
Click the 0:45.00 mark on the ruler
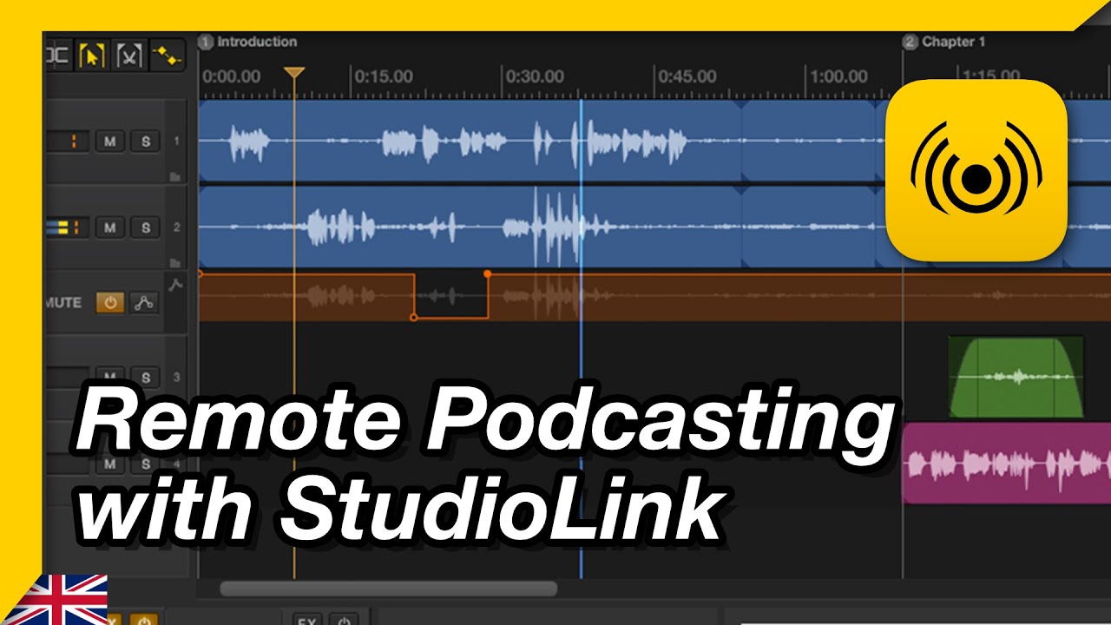coord(687,76)
